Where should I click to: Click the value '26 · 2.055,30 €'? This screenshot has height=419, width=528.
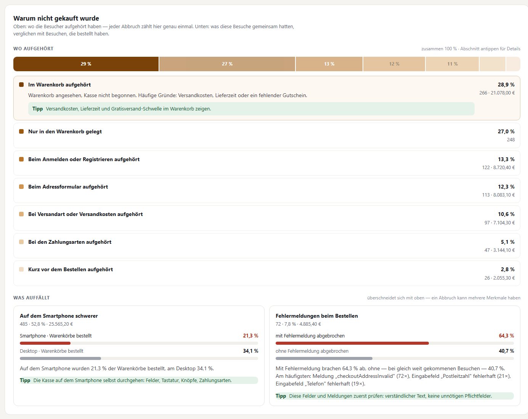[499, 278]
